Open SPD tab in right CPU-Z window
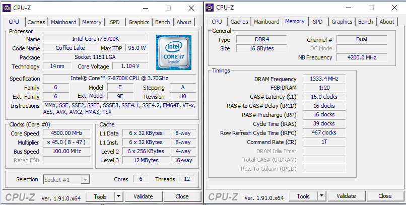Image resolution: width=406 pixels, height=205 pixels. (318, 22)
